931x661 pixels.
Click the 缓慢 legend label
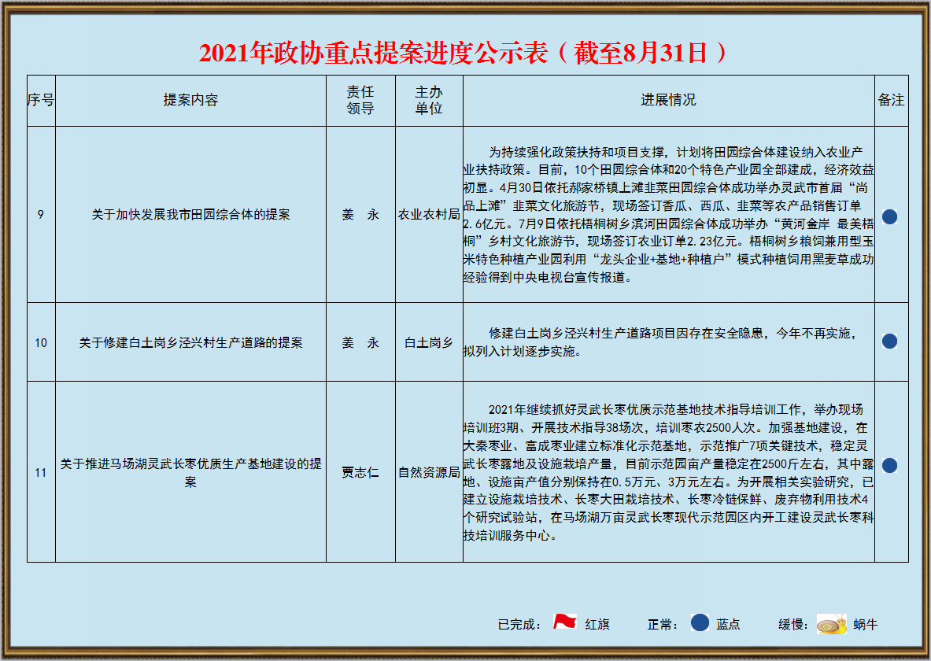coord(793,625)
